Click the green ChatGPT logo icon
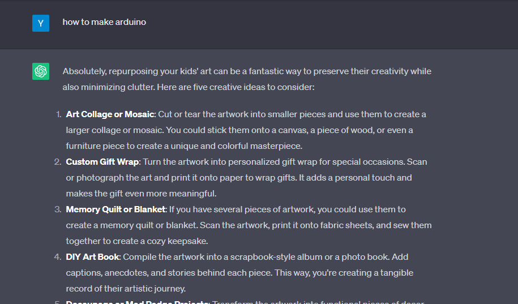 click(41, 71)
